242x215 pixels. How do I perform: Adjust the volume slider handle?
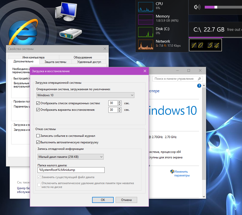[x=216, y=7]
